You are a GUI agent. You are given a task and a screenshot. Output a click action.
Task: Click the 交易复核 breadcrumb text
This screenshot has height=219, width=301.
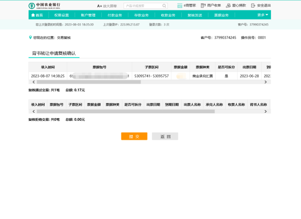point(64,37)
